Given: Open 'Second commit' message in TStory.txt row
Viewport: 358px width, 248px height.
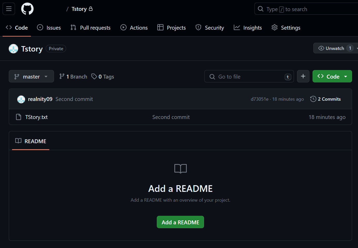Looking at the screenshot, I should coord(171,117).
